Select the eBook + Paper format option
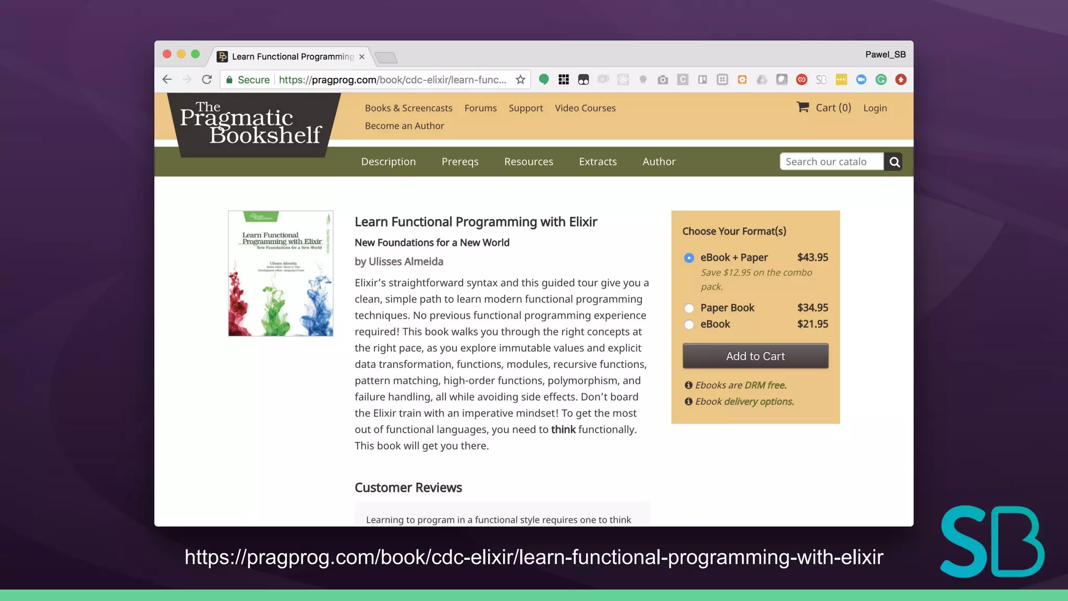Image resolution: width=1068 pixels, height=601 pixels. point(689,258)
